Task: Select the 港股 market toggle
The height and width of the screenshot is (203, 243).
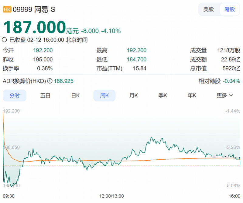Action: point(230,9)
